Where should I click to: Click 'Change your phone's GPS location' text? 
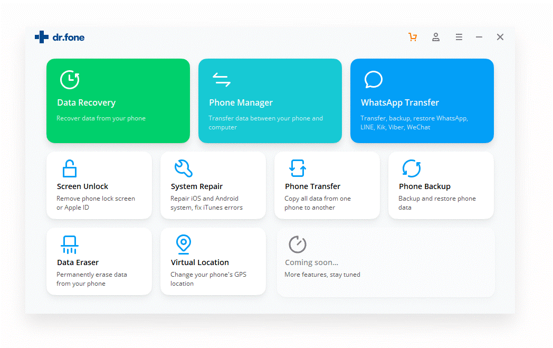(x=208, y=279)
